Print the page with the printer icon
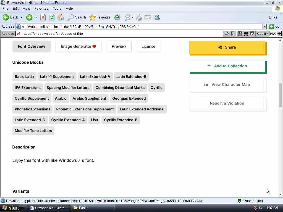The width and height of the screenshot is (283, 212). point(139,17)
